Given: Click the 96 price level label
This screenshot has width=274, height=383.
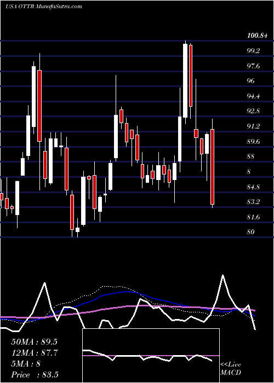Looking at the screenshot, I should tap(251, 81).
